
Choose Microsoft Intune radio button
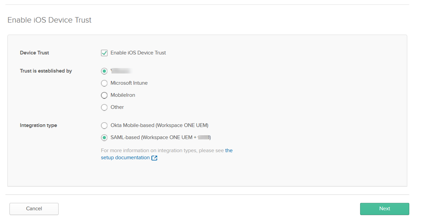tap(104, 83)
